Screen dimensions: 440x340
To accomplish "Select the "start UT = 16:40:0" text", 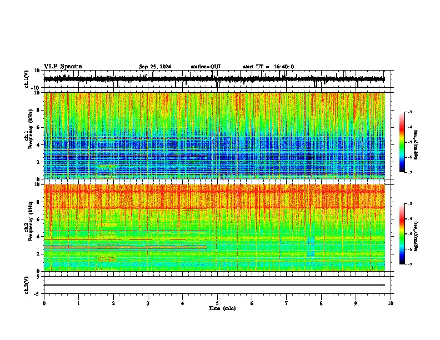I will pyautogui.click(x=268, y=67).
